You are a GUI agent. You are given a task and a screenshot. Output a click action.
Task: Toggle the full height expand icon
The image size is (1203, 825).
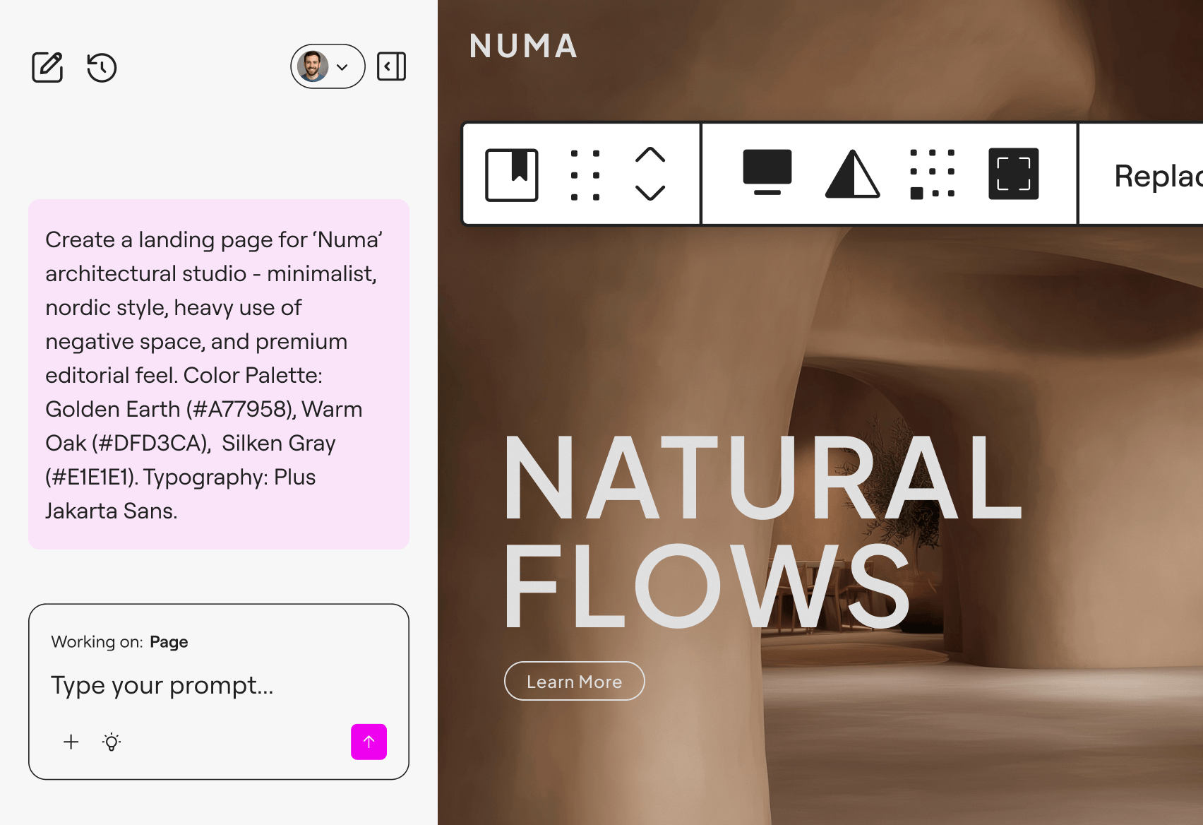pyautogui.click(x=1013, y=174)
